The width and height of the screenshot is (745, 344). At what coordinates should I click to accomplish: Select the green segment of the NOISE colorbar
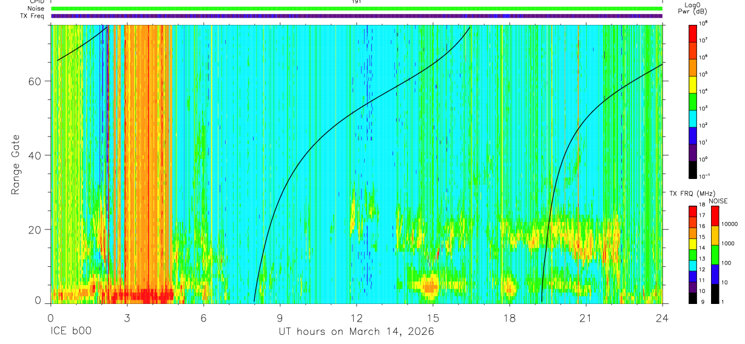(716, 254)
